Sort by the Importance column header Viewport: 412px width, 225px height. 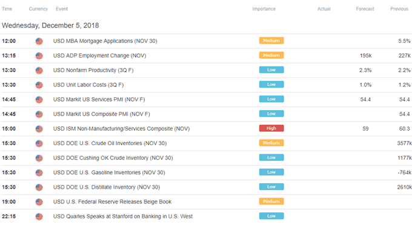[264, 9]
